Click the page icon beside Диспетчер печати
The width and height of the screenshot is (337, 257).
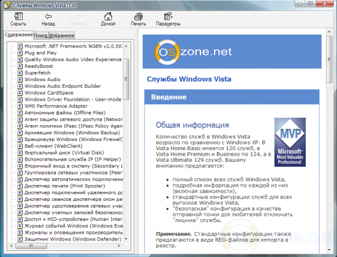coord(20,186)
